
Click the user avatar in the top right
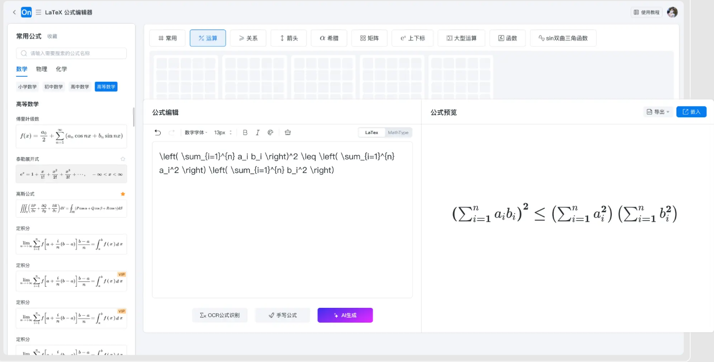pyautogui.click(x=672, y=12)
